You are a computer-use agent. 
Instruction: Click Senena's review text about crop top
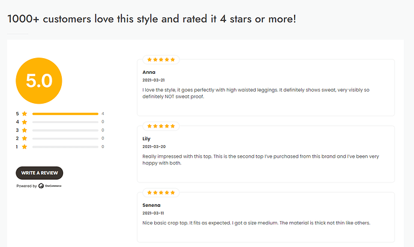pos(257,223)
